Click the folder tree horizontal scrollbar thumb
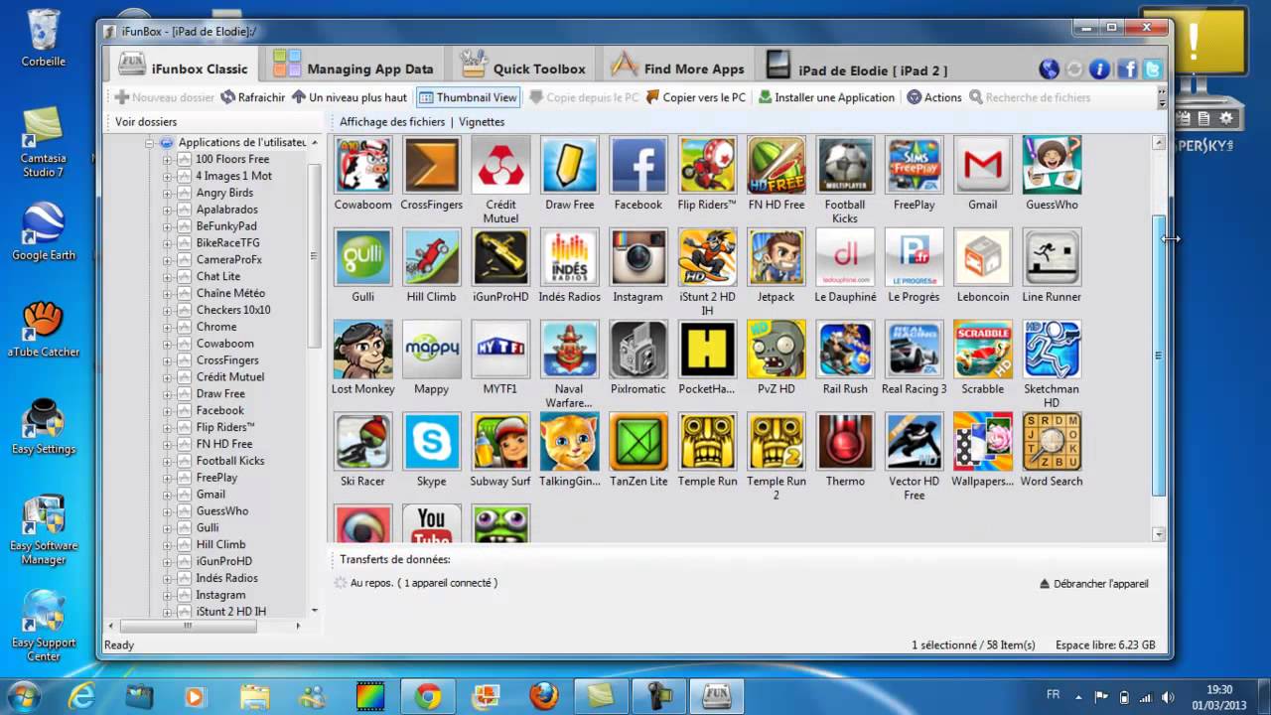This screenshot has width=1271, height=715. pos(188,626)
